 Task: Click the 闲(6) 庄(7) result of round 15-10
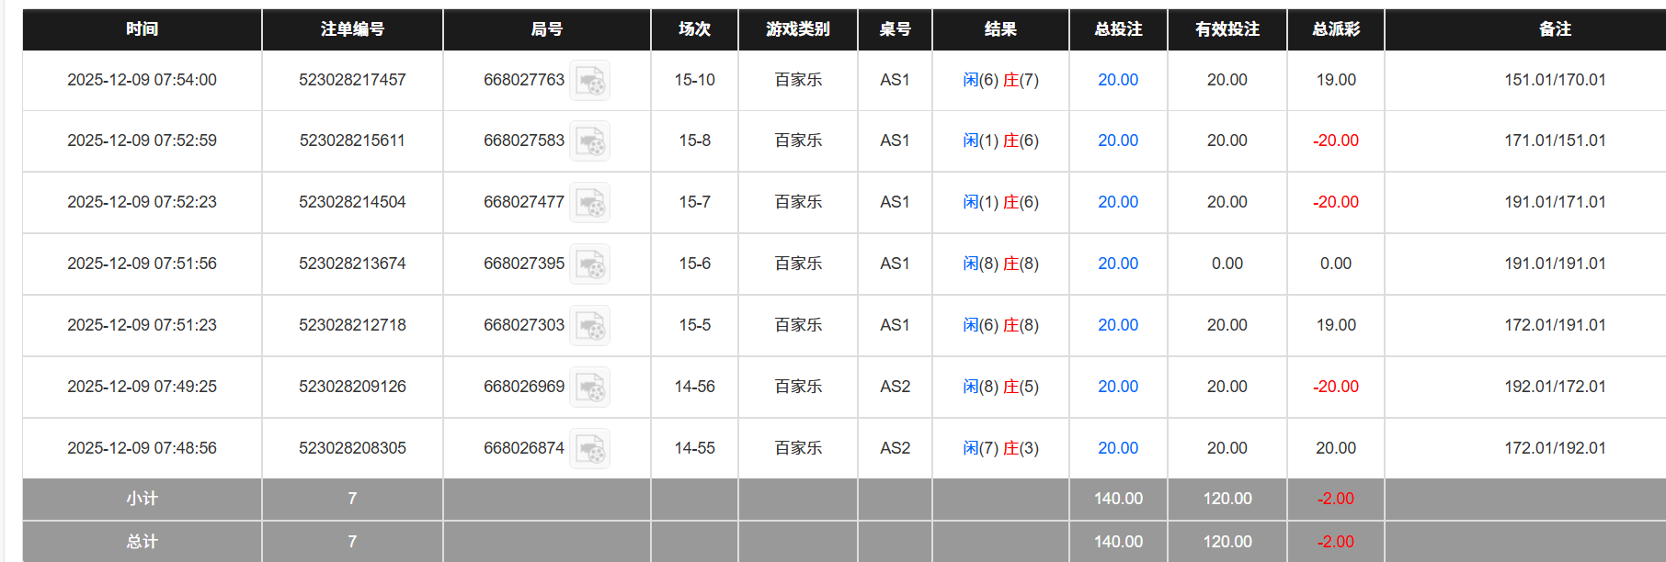1000,80
